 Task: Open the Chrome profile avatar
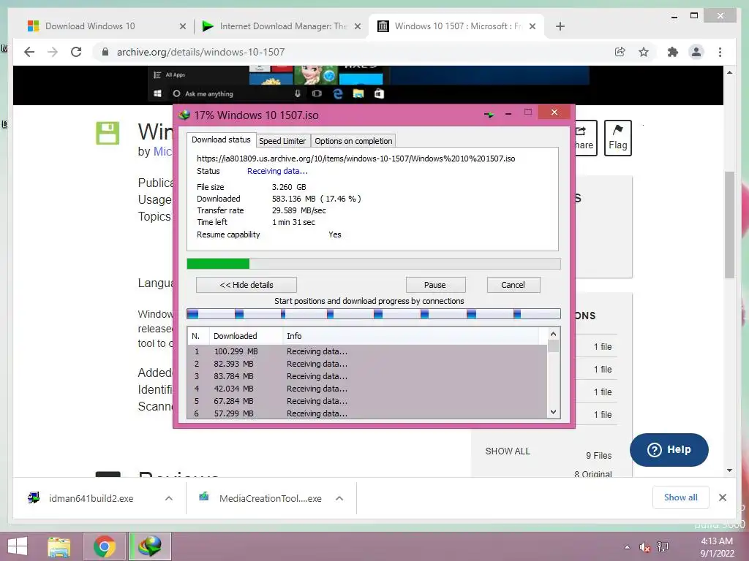click(x=696, y=52)
